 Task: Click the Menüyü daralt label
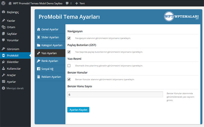point(15,88)
